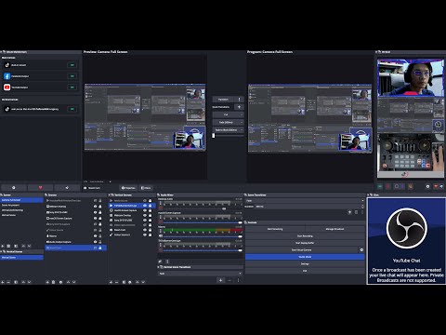
Task: Select the highlighted Vertical Scene item
Action: pyautogui.click(x=21, y=258)
